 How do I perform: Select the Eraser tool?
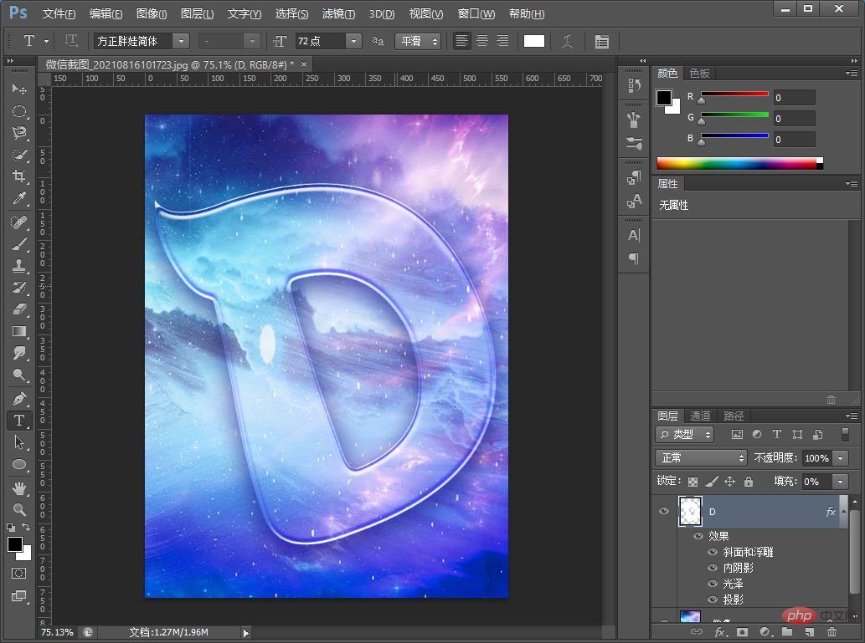click(19, 309)
